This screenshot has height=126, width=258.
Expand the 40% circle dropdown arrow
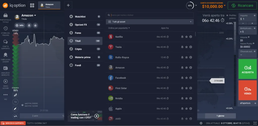(x=196, y=6)
